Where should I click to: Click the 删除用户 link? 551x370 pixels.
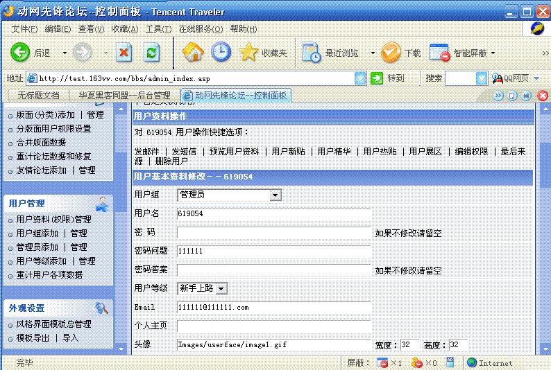171,161
